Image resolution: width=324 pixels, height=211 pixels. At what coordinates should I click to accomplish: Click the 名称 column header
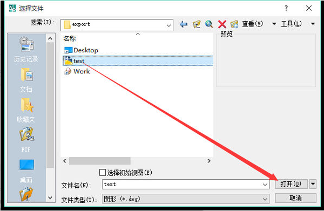(70, 39)
